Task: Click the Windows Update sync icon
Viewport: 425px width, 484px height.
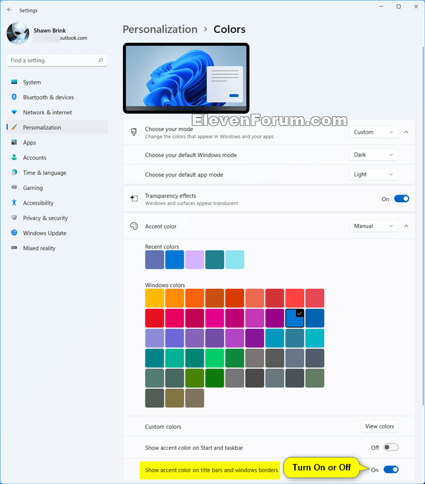Action: tap(14, 233)
